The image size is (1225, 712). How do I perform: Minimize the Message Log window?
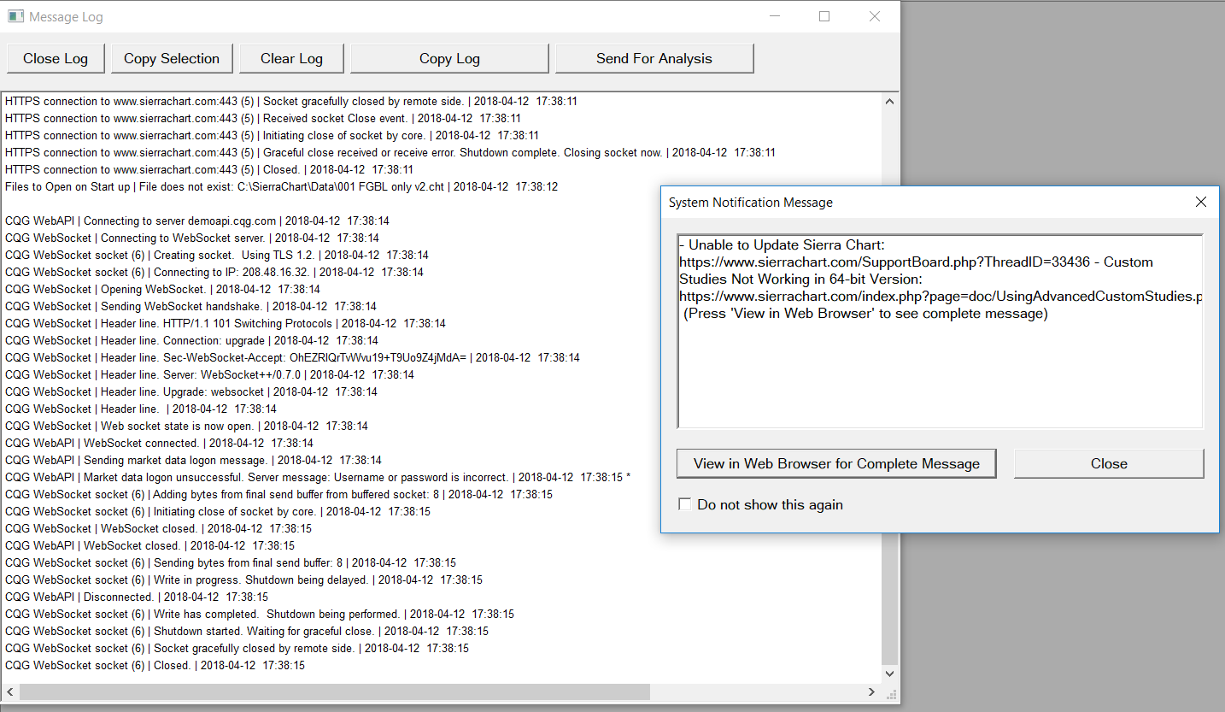point(775,16)
